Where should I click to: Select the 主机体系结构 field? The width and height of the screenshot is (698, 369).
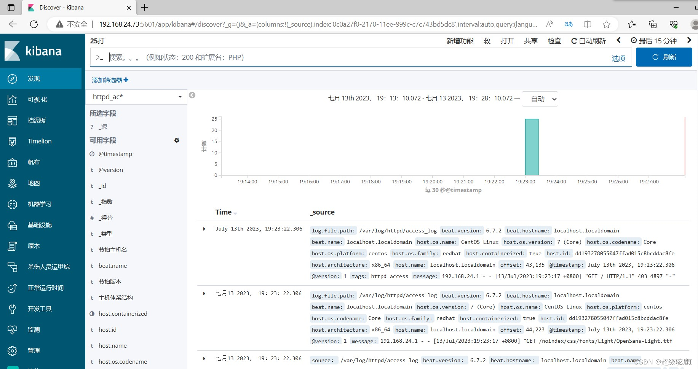116,298
